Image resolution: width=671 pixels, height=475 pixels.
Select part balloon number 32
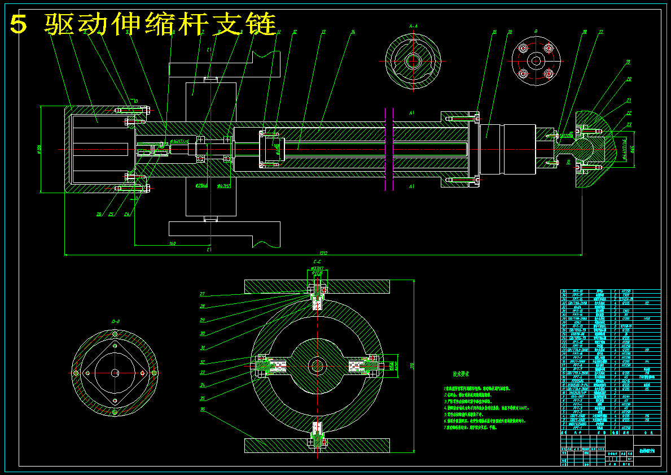point(202,363)
